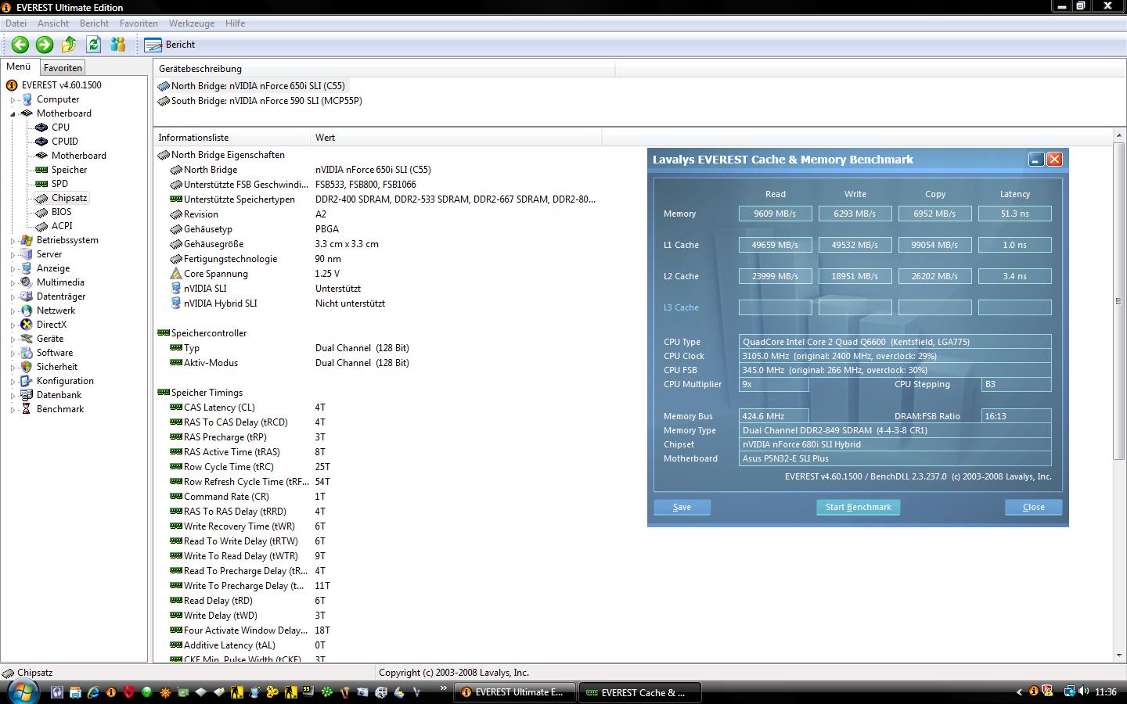Image resolution: width=1127 pixels, height=704 pixels.
Task: Select the Speicher item in tree
Action: 69,170
